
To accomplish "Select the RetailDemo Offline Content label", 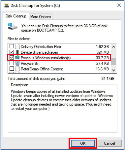I will [42, 69].
